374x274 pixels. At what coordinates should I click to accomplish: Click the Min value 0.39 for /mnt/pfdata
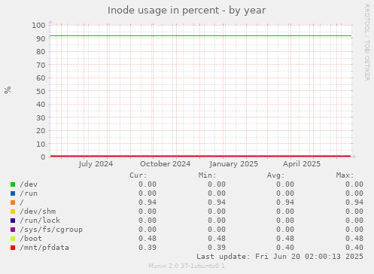[x=217, y=248]
